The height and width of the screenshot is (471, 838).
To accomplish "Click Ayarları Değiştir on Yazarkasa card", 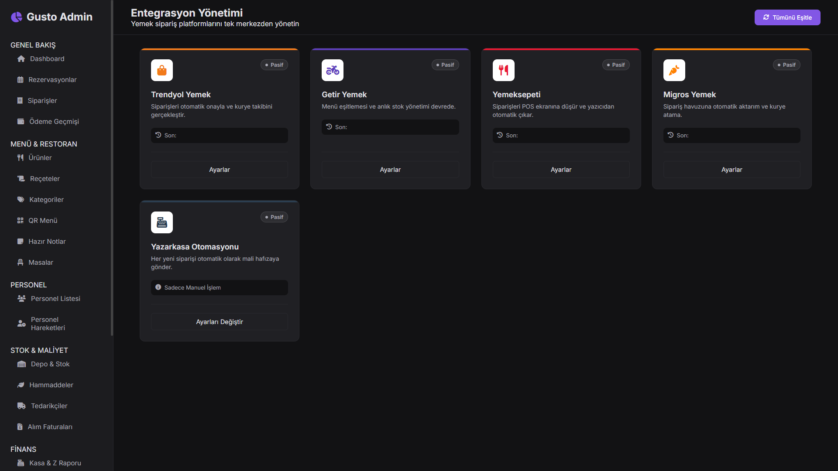I will (x=220, y=322).
